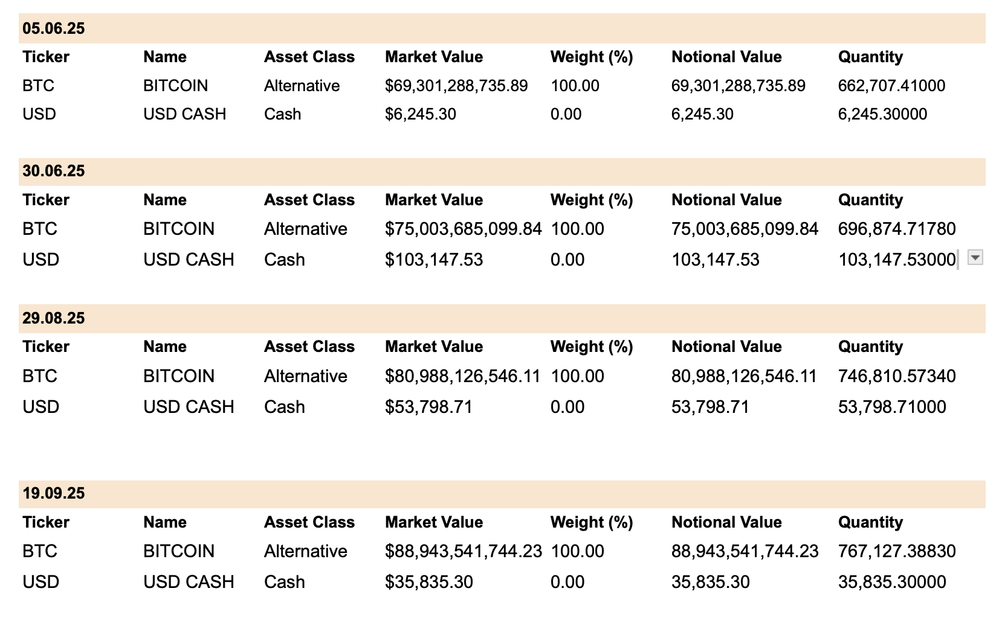Select quantity cell 696,874.71780
The image size is (1005, 626).
[897, 229]
